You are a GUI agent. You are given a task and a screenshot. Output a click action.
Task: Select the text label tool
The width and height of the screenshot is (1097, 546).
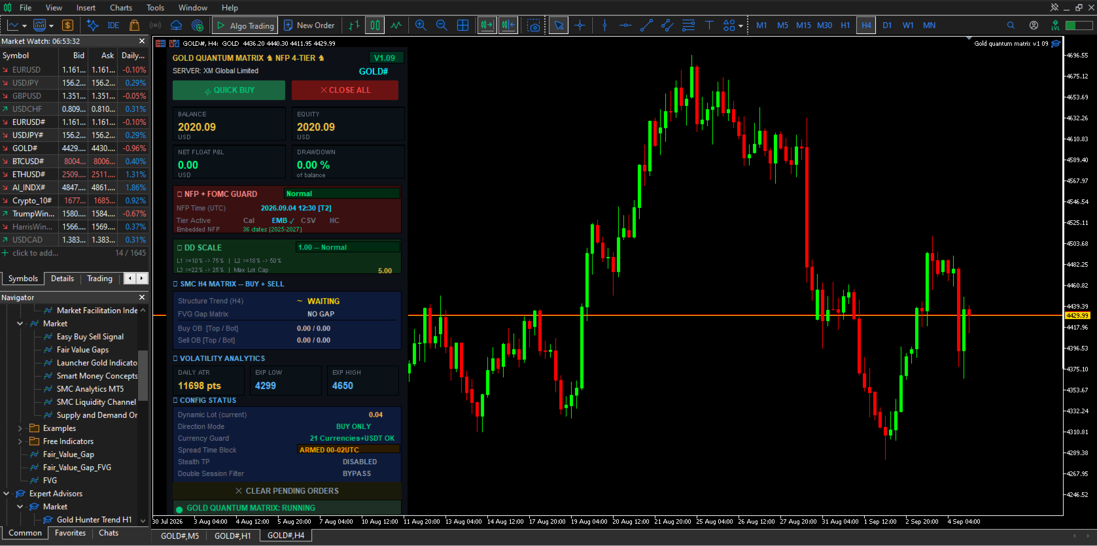(x=709, y=26)
